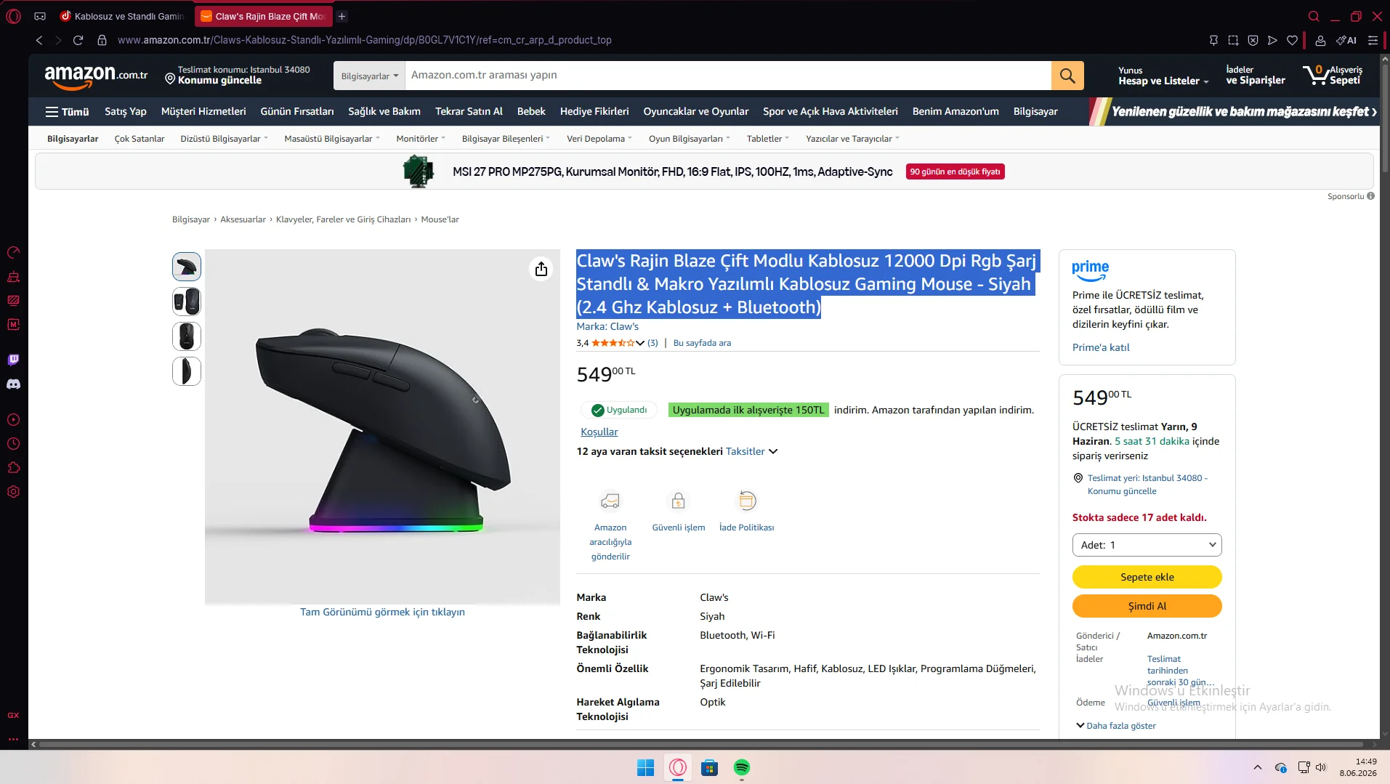Screen dimensions: 1390x784
Task: Click Bu sayfada ara link
Action: pos(702,343)
